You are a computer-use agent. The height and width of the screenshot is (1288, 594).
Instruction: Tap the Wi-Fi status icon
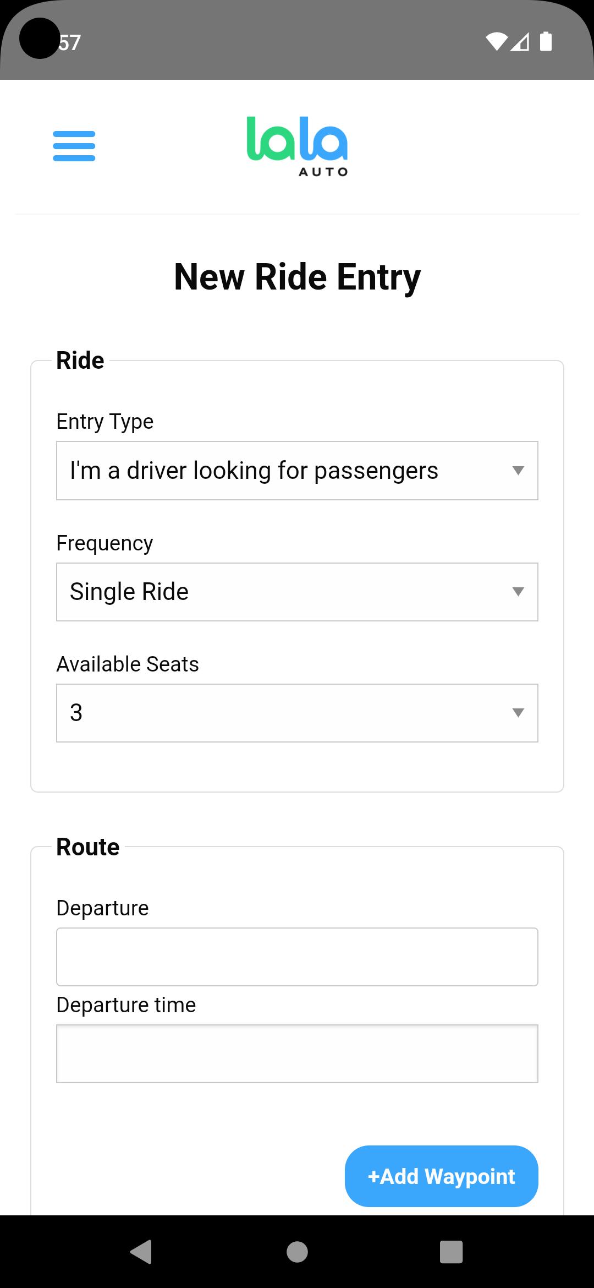[496, 42]
